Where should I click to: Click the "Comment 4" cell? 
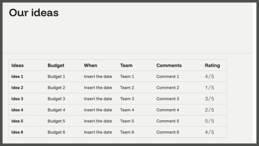168,110
